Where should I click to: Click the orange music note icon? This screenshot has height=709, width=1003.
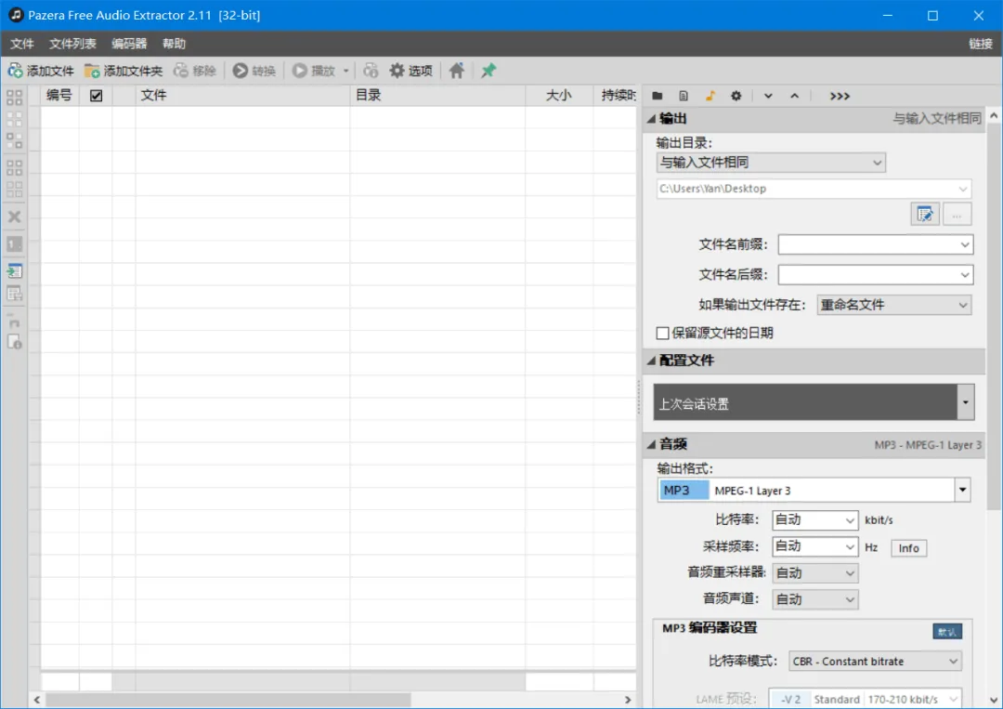tap(710, 96)
